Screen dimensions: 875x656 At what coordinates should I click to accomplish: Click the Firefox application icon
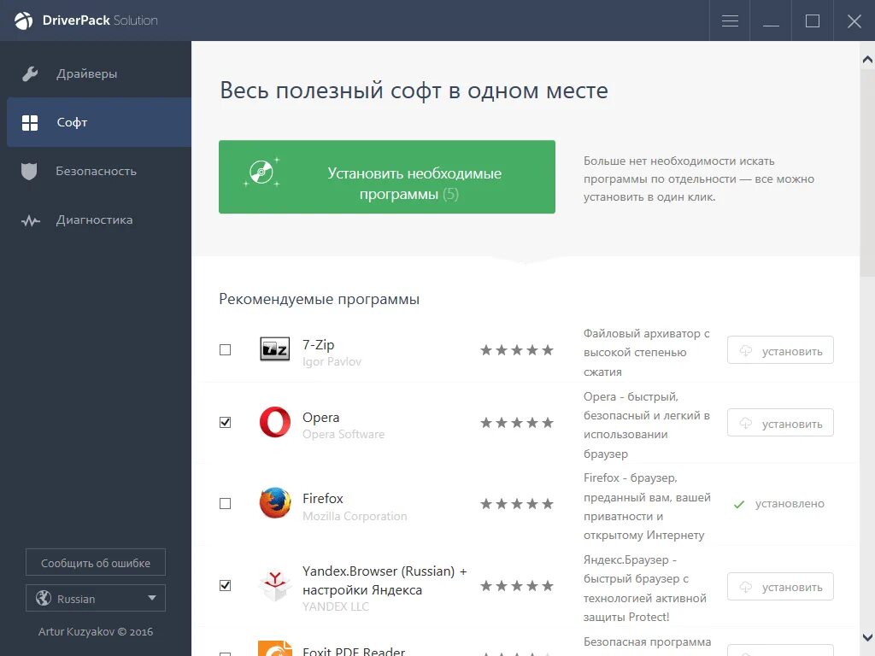[x=275, y=503]
